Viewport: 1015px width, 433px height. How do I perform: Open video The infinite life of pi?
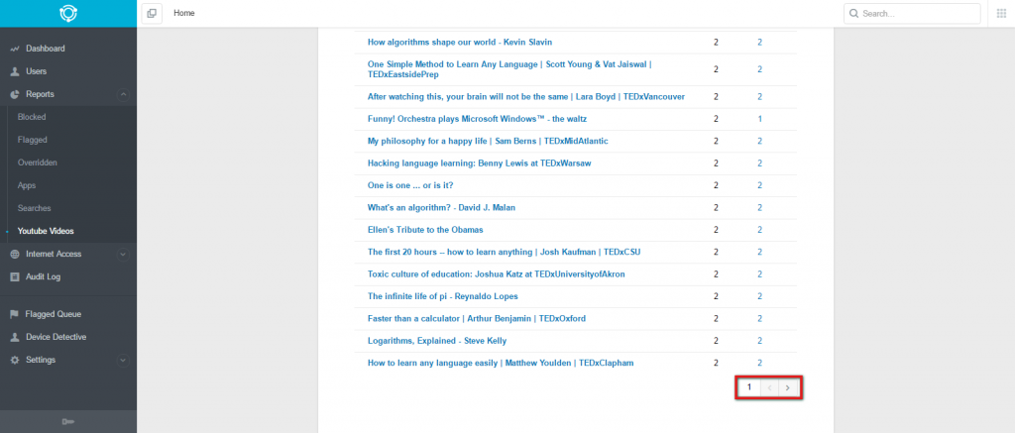(x=443, y=296)
